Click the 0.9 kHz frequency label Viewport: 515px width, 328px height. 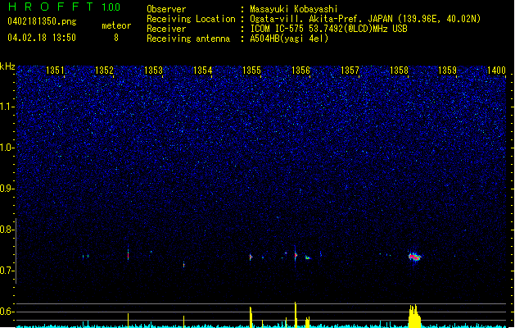(x=7, y=189)
